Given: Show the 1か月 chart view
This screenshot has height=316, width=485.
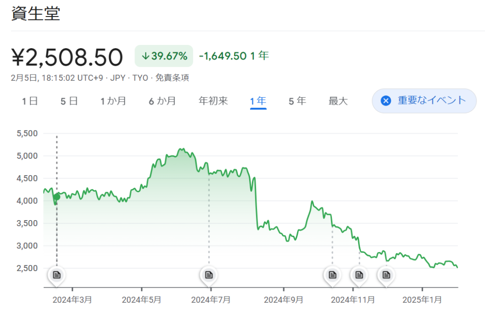Looking at the screenshot, I should (113, 101).
